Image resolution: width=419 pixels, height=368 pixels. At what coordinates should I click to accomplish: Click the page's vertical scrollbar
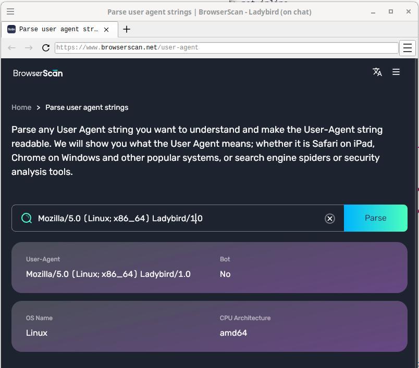[417, 213]
